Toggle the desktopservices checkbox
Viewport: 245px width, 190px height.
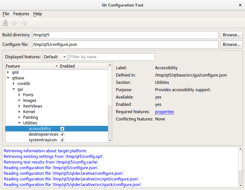click(62, 134)
